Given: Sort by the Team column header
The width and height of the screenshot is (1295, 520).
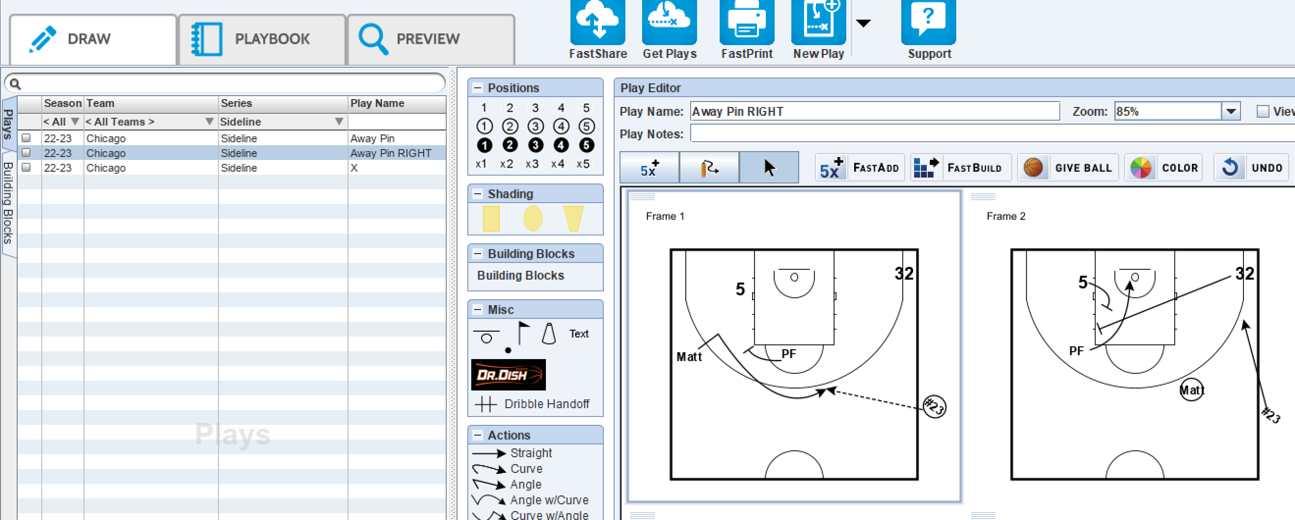Looking at the screenshot, I should 150,104.
